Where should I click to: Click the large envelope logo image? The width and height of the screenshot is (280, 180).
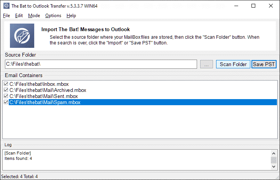point(22,36)
